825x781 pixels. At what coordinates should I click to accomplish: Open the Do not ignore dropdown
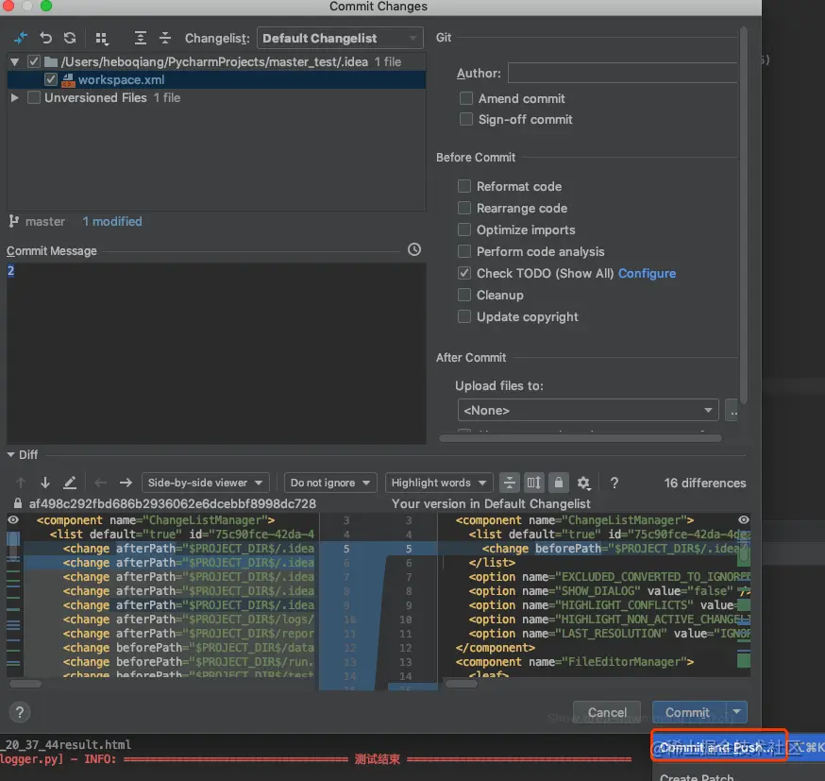click(330, 483)
